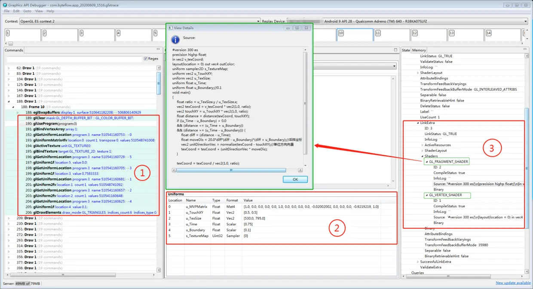Collapse the GL_VERTEX_SHADER node
This screenshot has height=289, width=533.
(427, 195)
